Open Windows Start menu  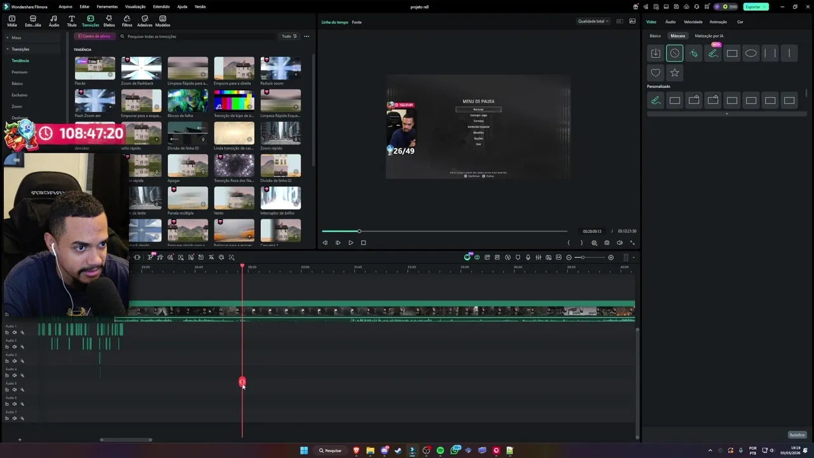pyautogui.click(x=304, y=450)
